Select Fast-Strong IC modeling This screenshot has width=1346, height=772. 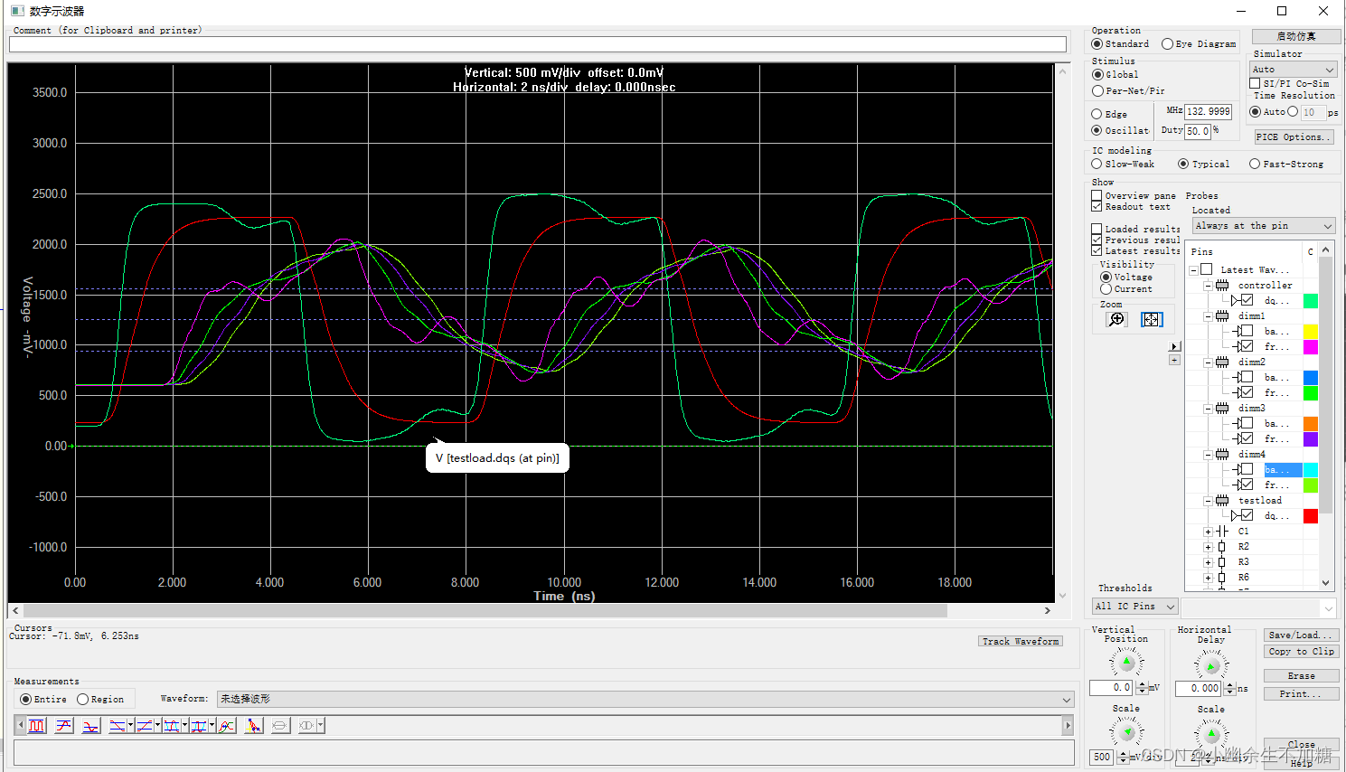1286,164
